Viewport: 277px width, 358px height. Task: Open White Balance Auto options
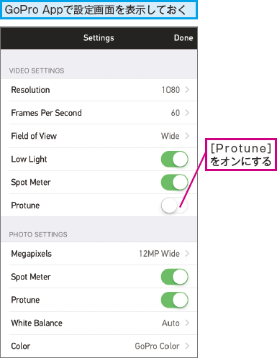tap(99, 323)
